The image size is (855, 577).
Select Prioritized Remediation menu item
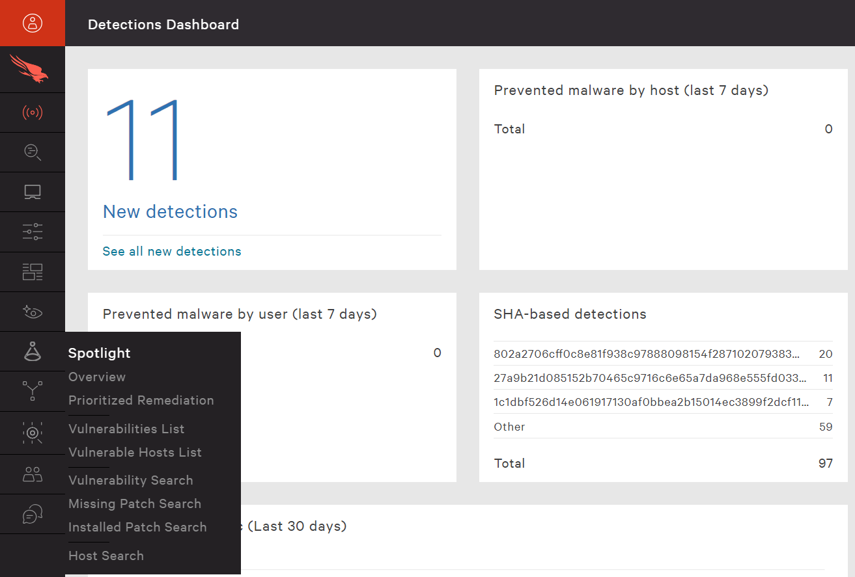[x=141, y=400]
